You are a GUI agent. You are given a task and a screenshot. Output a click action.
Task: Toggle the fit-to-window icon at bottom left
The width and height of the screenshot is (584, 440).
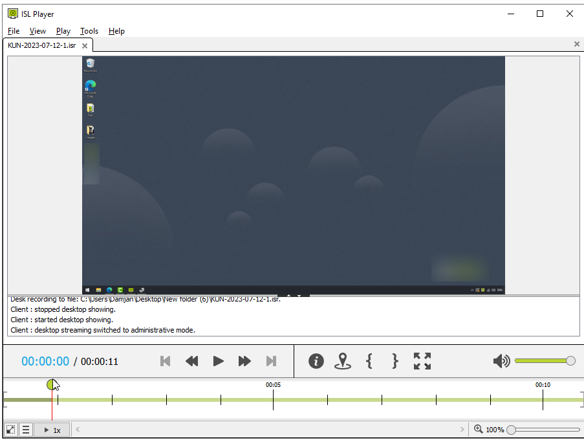(x=10, y=430)
